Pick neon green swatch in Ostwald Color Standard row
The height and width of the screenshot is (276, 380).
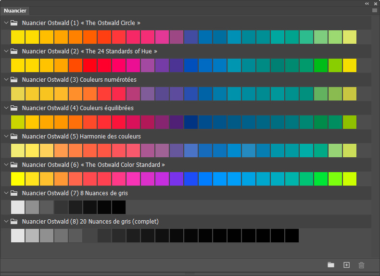point(321,178)
